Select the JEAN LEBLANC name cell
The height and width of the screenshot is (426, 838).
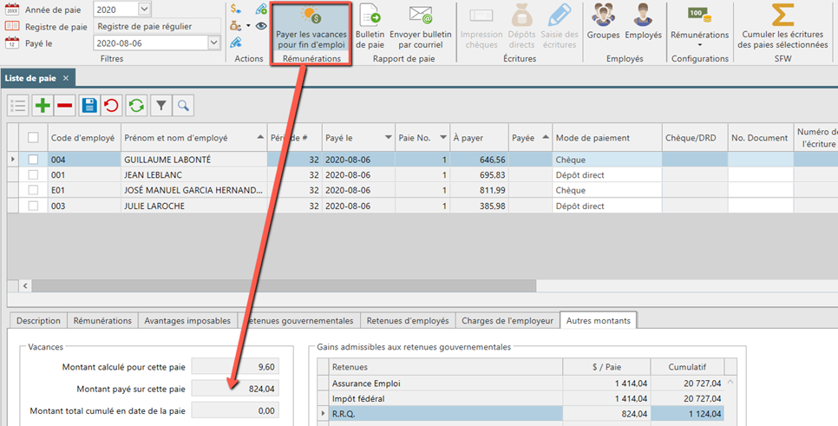pos(194,174)
